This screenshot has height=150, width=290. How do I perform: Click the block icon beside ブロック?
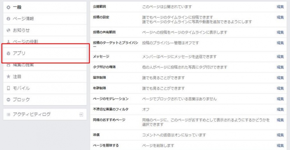[x=8, y=100]
